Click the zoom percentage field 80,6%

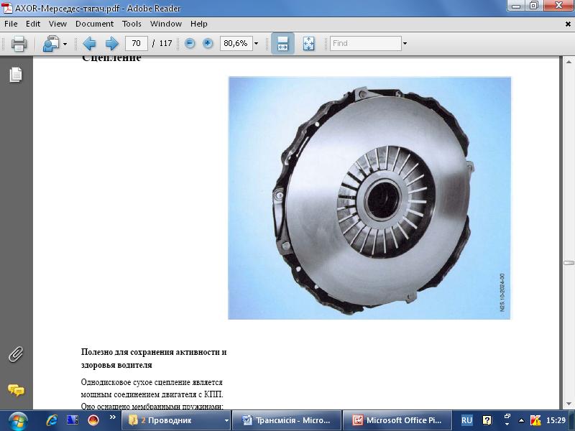click(x=236, y=43)
